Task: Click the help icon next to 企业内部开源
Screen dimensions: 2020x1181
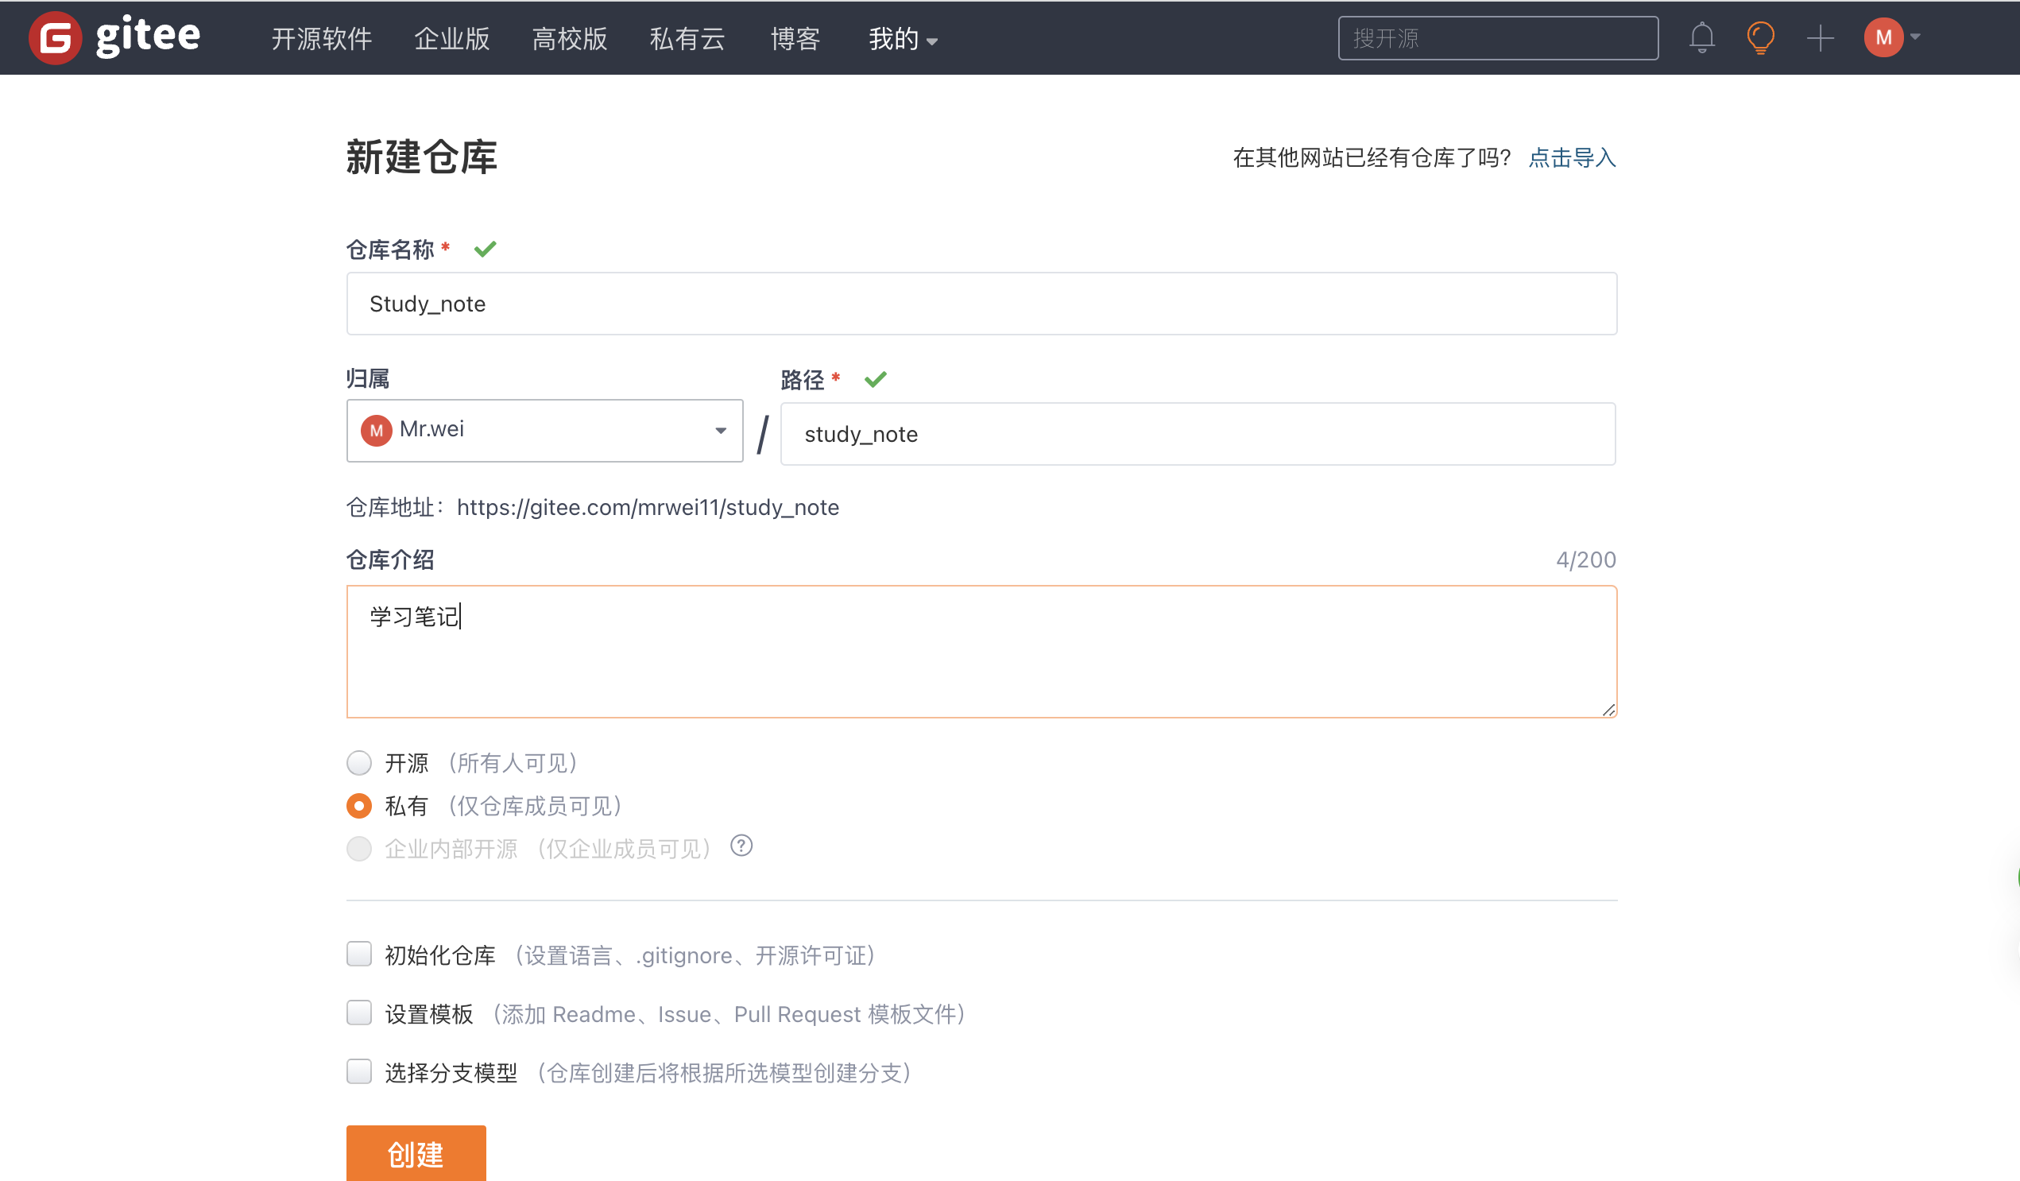Action: point(741,846)
